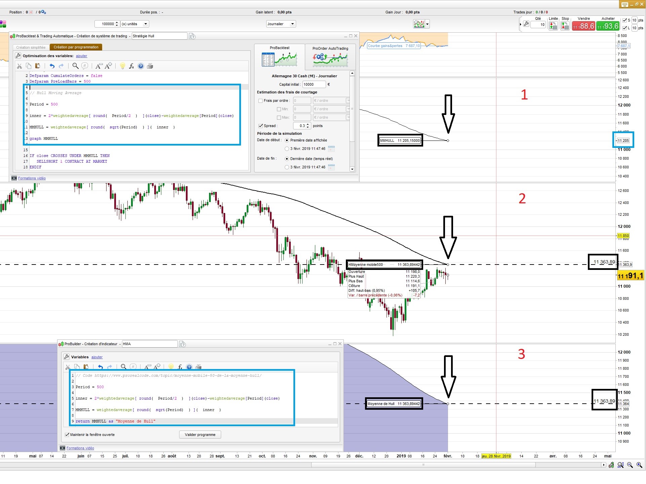The image size is (646, 484).
Task: Open the search magnifier in ProBacktest editor
Action: [76, 66]
